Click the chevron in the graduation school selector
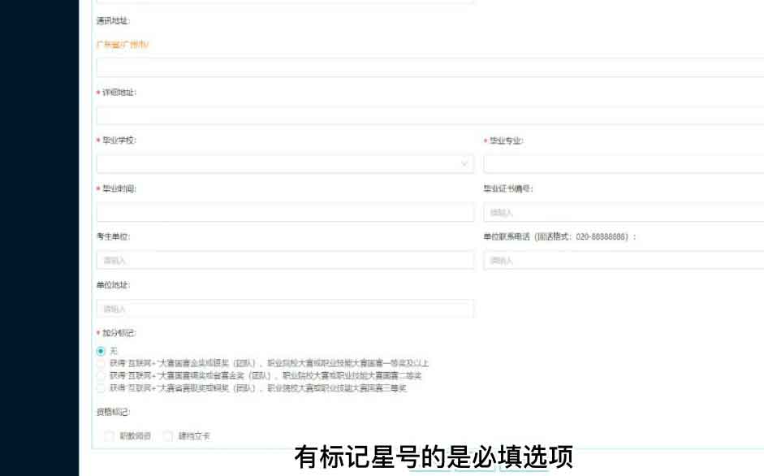Viewport: 764px width, 476px height. 464,163
